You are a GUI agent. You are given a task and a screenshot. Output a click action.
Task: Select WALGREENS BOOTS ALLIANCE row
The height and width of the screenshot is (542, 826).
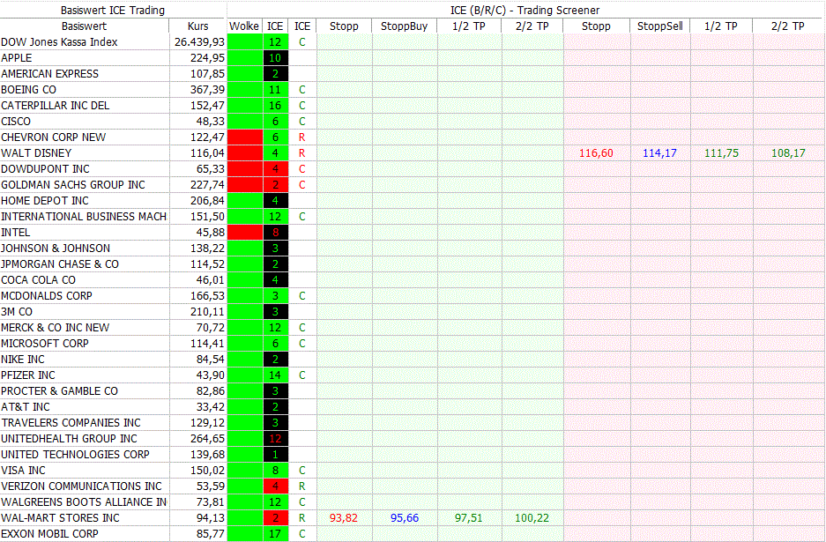coord(84,502)
